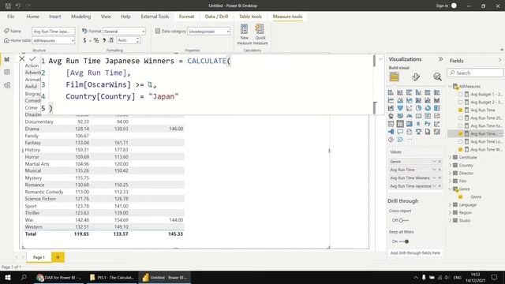505x284 pixels.
Task: Check the Avg Run Time Lo... measure checkbox
Action: click(x=460, y=142)
